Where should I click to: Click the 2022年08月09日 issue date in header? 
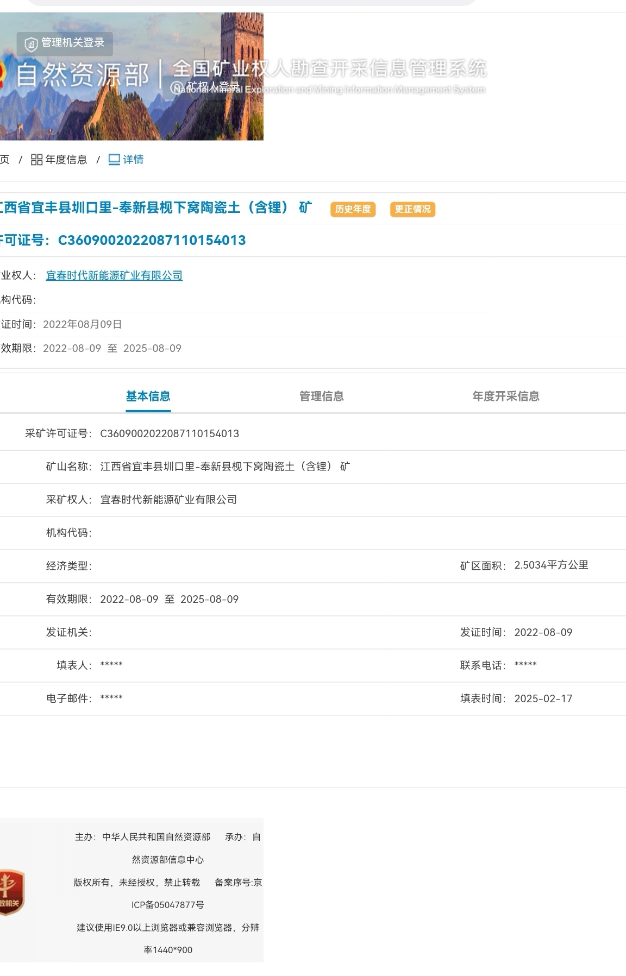coord(83,324)
